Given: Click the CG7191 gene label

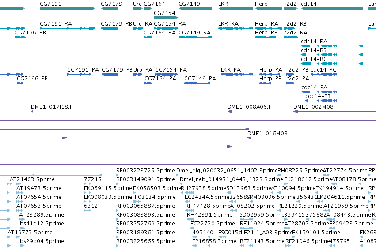Looking at the screenshot, I should click(x=51, y=4).
